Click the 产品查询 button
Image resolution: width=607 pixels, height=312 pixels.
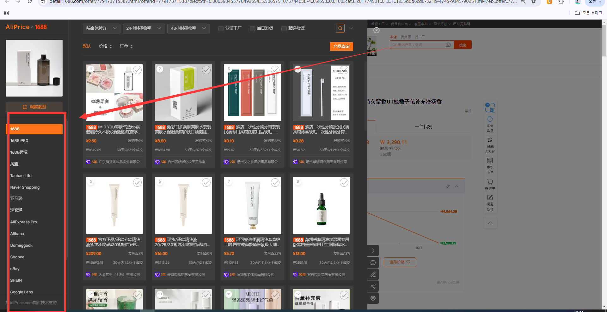coord(341,46)
